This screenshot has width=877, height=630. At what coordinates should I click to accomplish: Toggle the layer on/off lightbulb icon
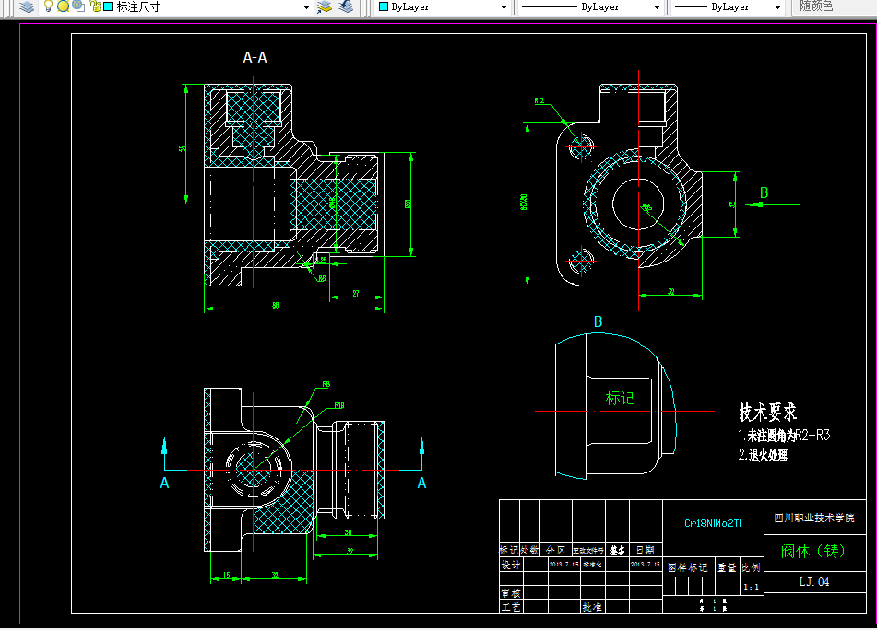click(x=49, y=6)
